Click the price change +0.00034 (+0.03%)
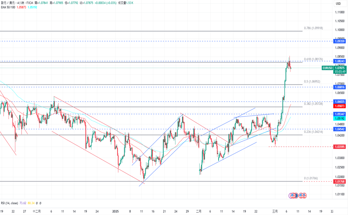 (x=106, y=3)
